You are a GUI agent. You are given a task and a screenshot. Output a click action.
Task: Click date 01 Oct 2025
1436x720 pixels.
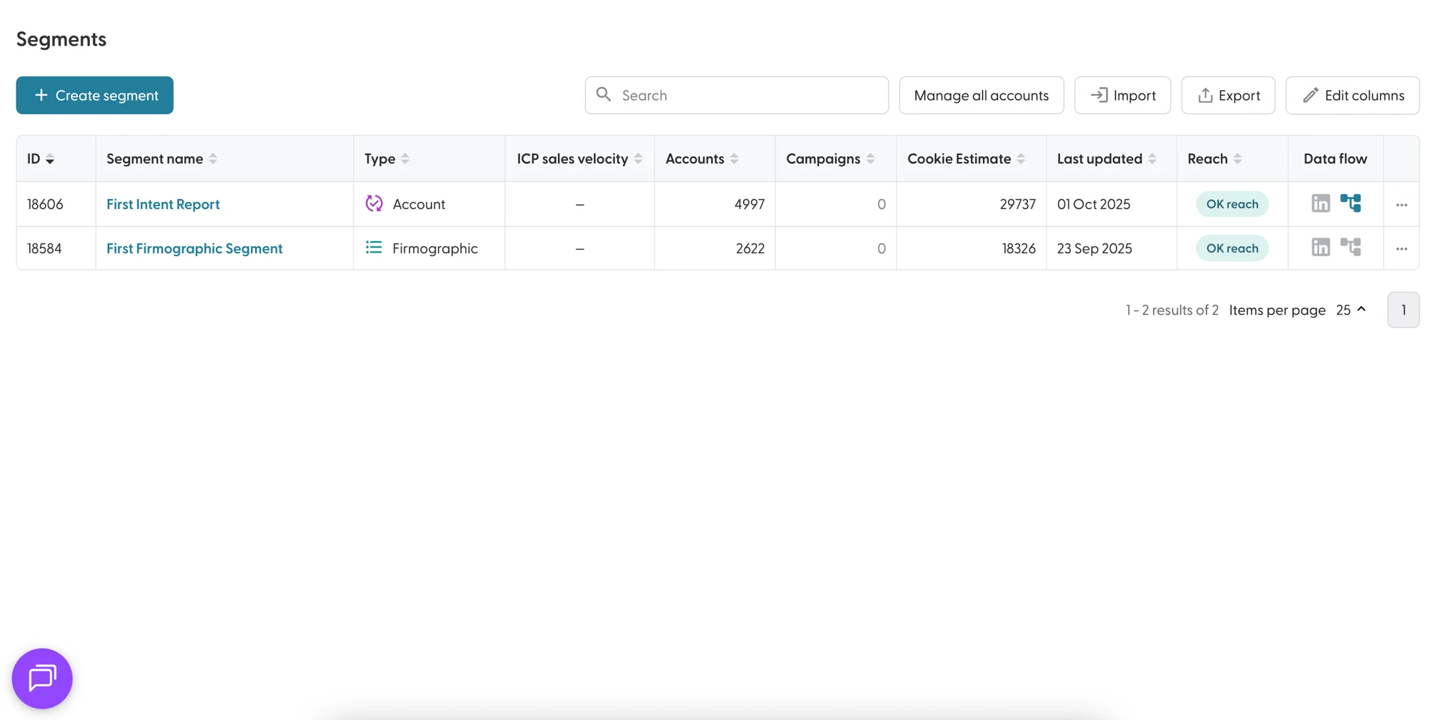tap(1094, 204)
